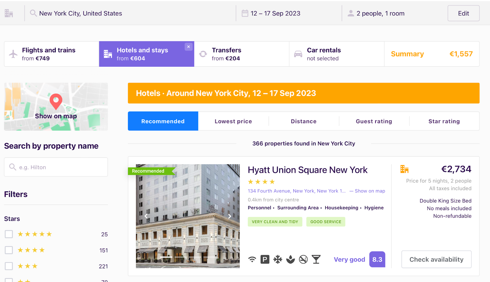The image size is (490, 282).
Task: Click the building icon in Hotels and stays tab
Action: (x=108, y=54)
